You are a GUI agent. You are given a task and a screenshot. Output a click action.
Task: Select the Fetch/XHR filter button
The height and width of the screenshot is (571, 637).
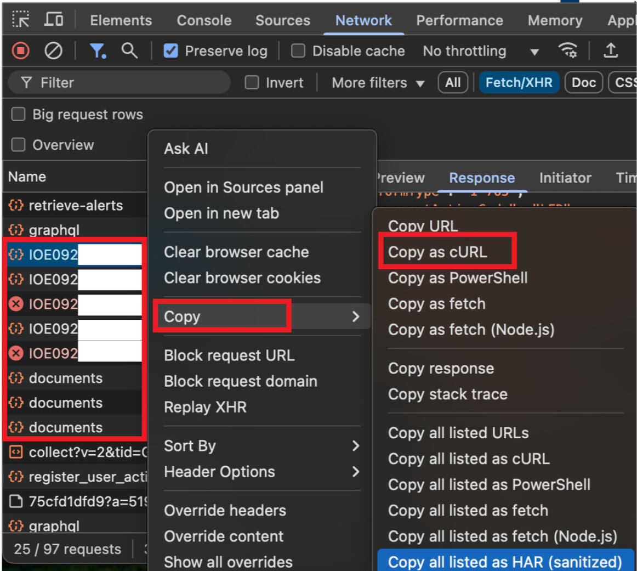click(519, 83)
